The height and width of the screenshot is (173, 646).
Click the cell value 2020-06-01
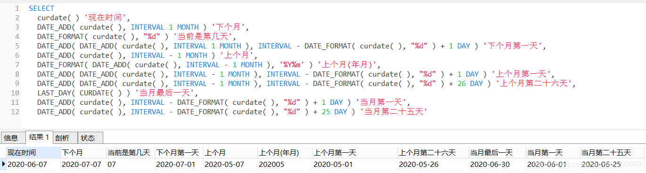[547, 164]
